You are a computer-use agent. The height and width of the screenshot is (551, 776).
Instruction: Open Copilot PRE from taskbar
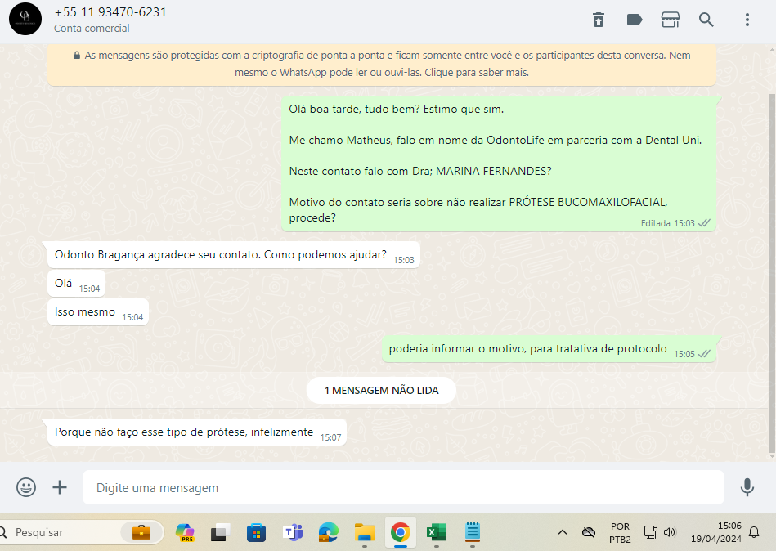tap(185, 532)
